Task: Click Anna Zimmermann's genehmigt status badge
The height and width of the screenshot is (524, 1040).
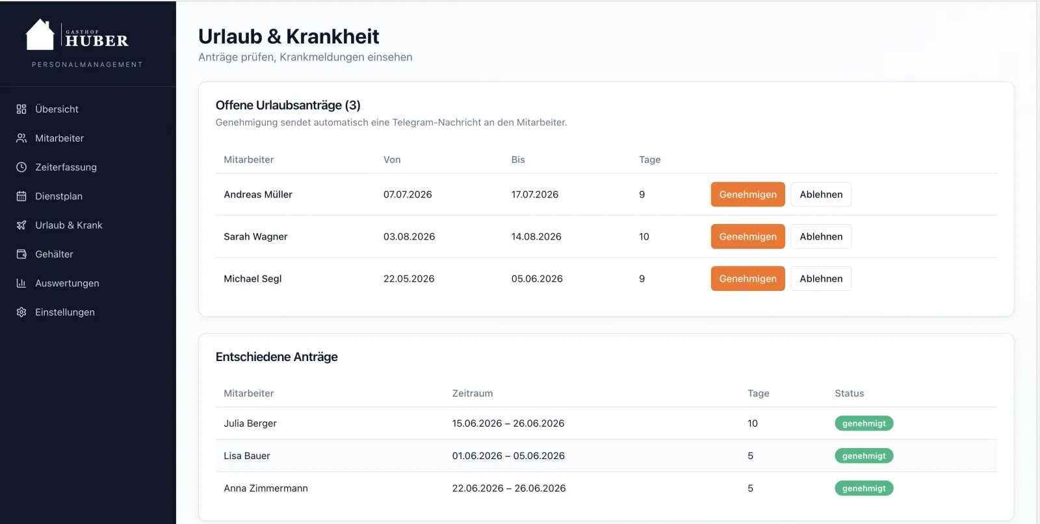Action: 864,488
